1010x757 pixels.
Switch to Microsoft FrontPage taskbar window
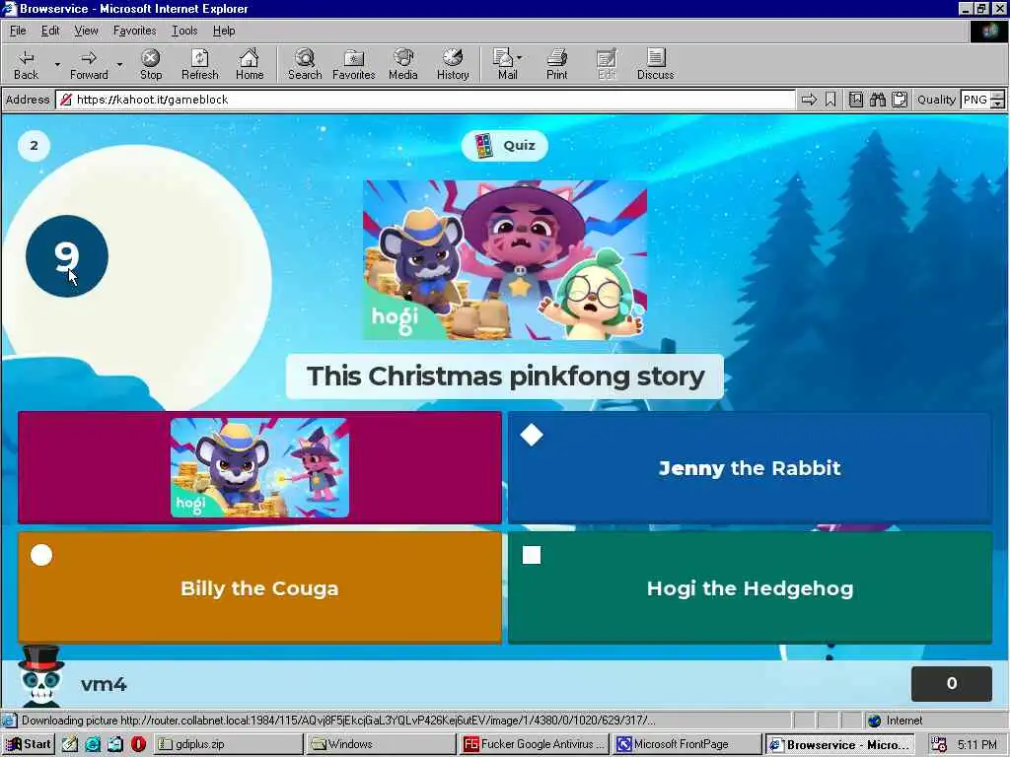[x=686, y=744]
